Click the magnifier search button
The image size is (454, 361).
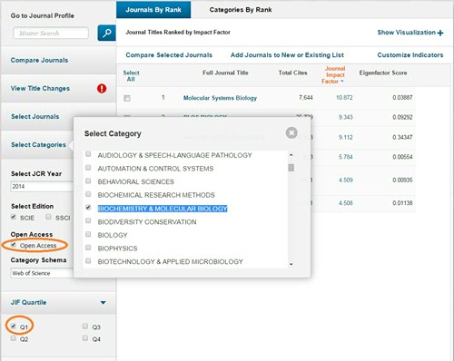106,33
